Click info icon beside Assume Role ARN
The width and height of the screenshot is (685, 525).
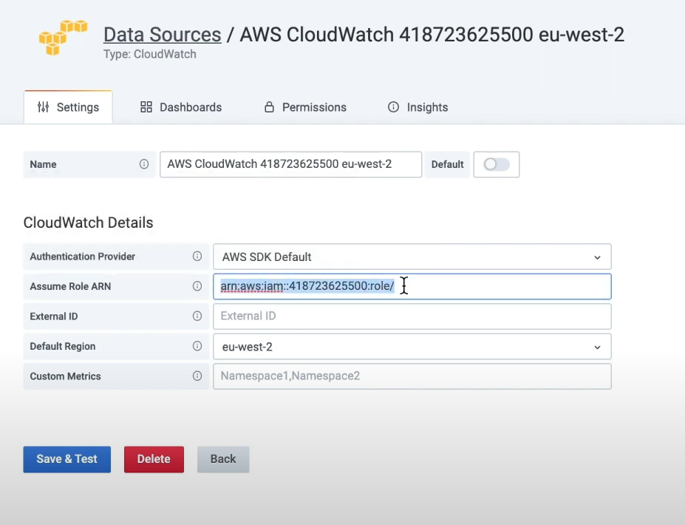(197, 286)
